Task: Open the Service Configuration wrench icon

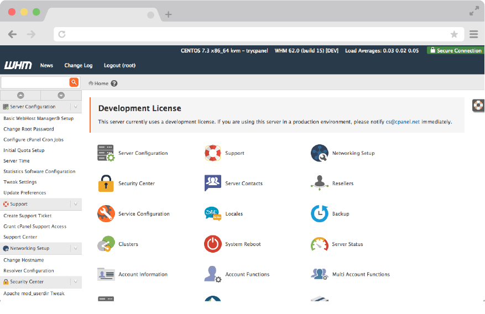Action: point(106,213)
